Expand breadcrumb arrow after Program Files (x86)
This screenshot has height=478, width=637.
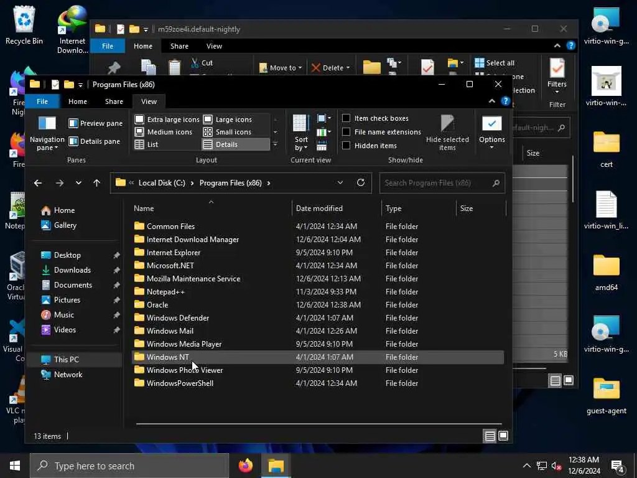[x=269, y=183]
